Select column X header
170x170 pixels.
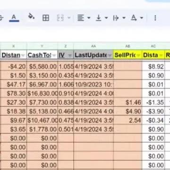[14, 46]
